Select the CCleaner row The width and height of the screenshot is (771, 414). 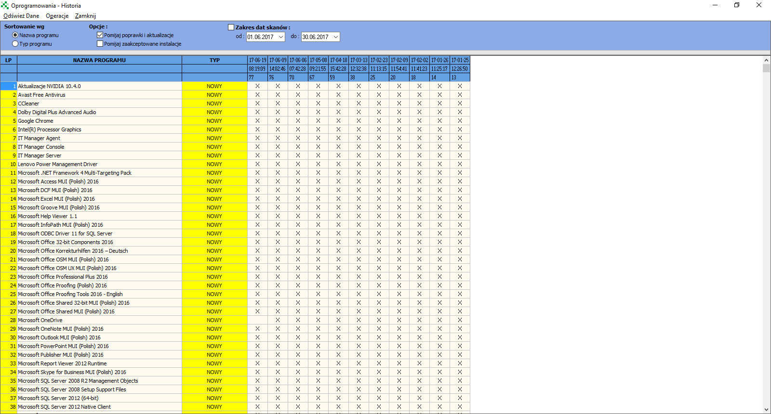point(99,103)
